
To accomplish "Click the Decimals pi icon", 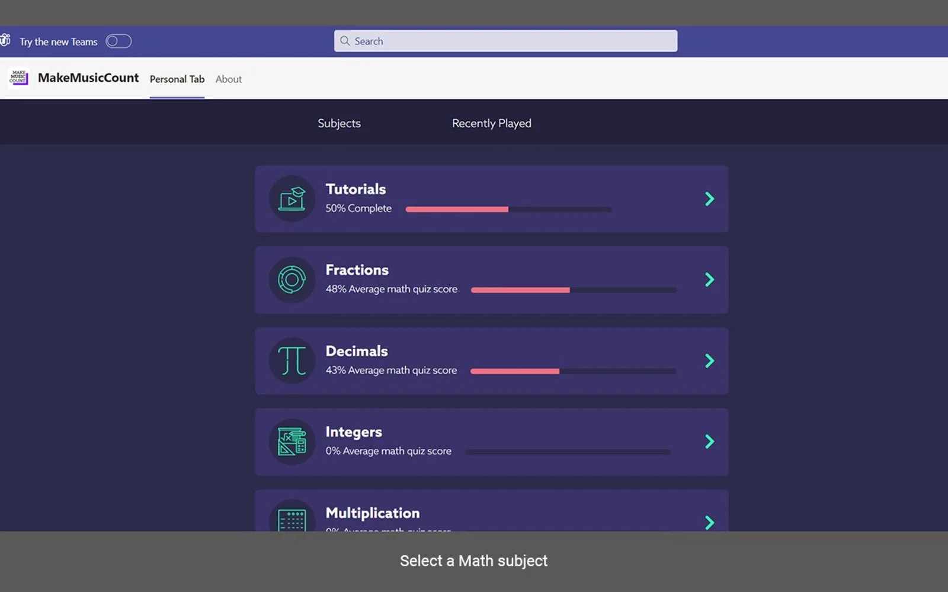I will 292,361.
